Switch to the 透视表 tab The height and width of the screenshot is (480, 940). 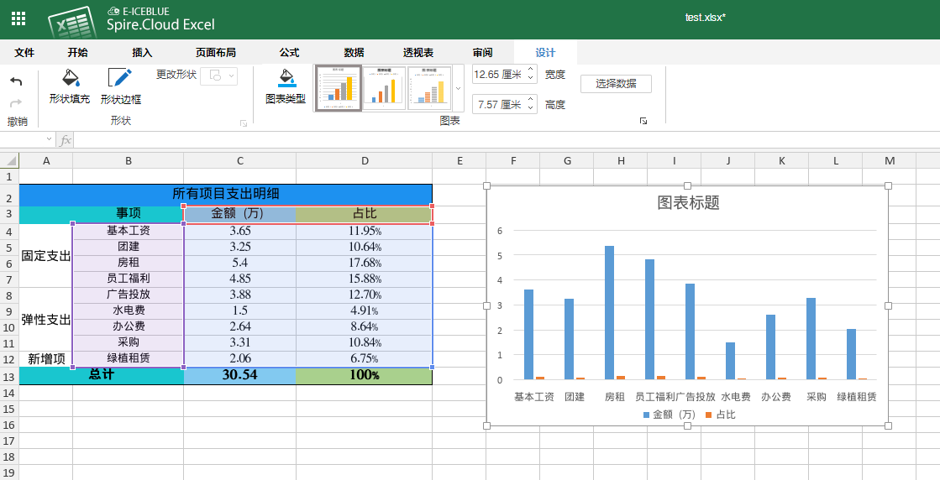click(x=418, y=53)
